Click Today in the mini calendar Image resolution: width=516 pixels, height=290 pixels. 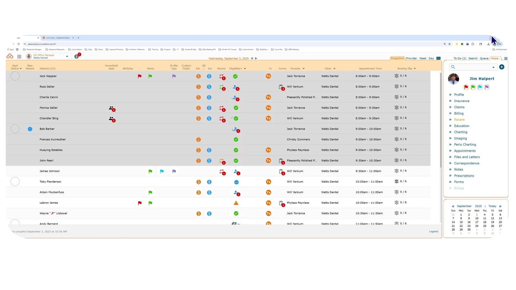coord(492,206)
